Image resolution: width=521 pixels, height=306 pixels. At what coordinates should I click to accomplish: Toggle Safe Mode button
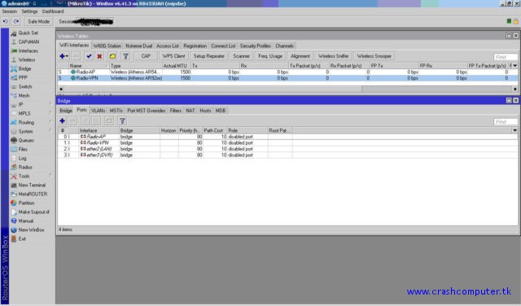(38, 22)
